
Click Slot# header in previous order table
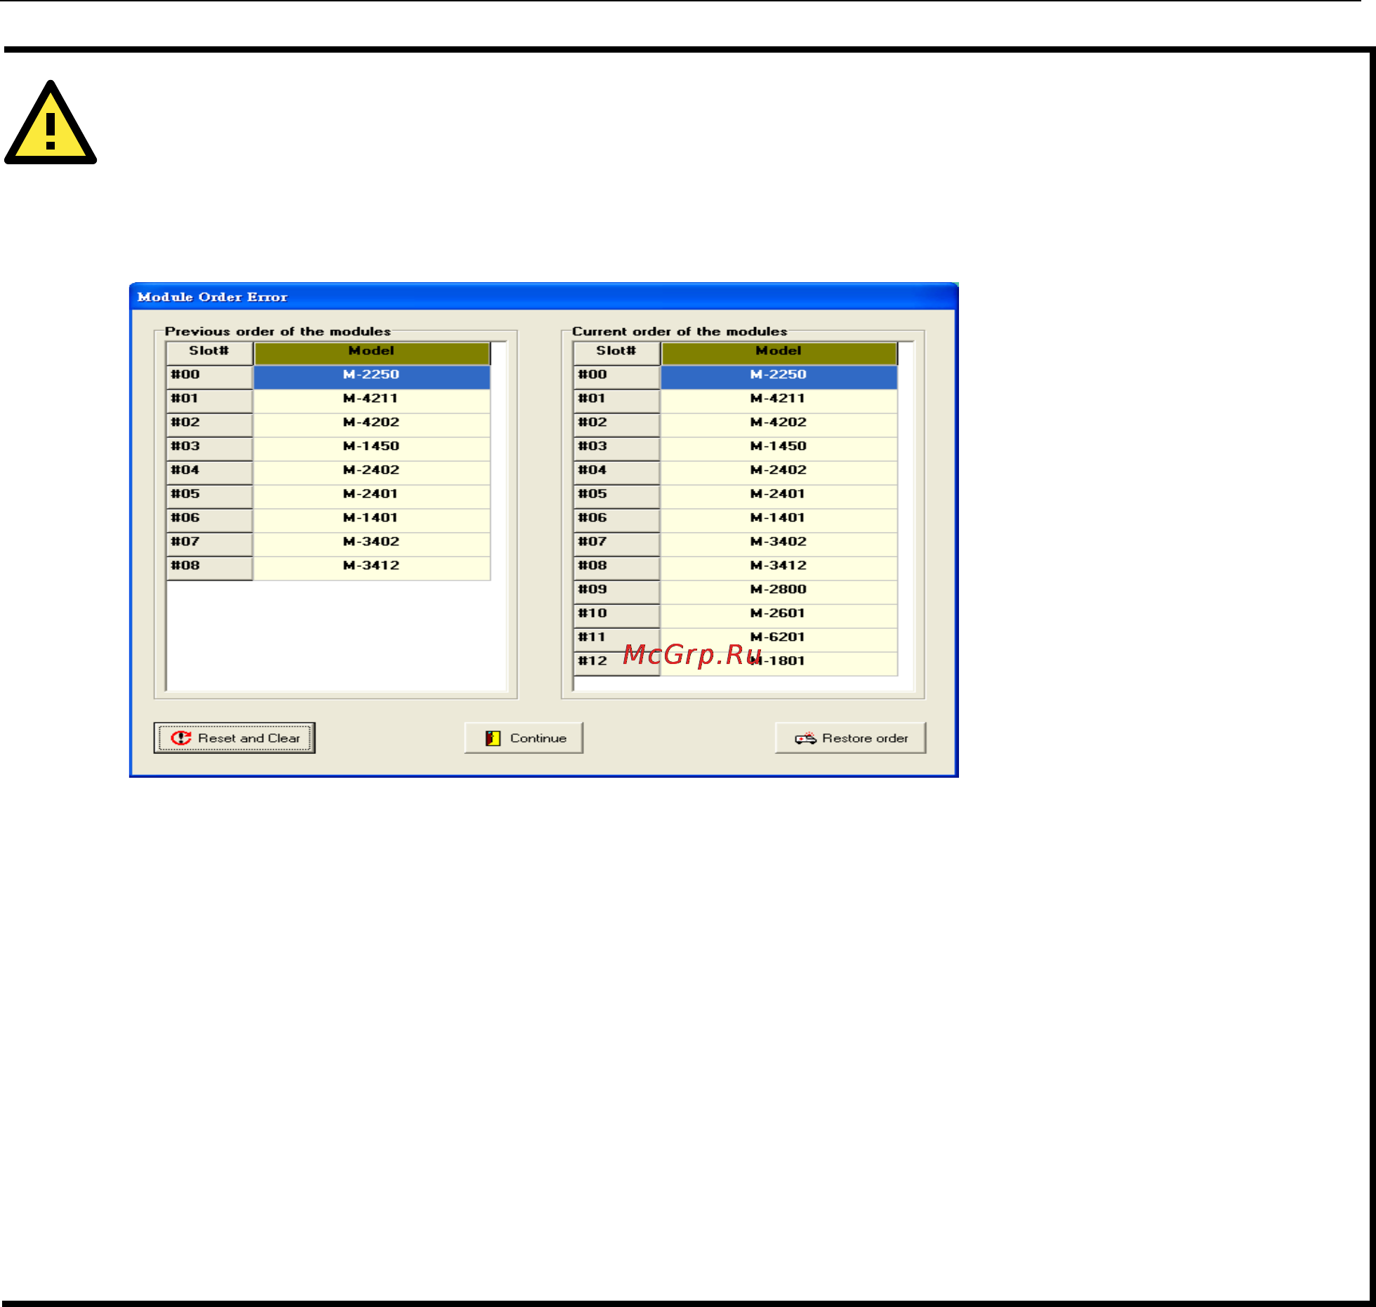(x=209, y=353)
